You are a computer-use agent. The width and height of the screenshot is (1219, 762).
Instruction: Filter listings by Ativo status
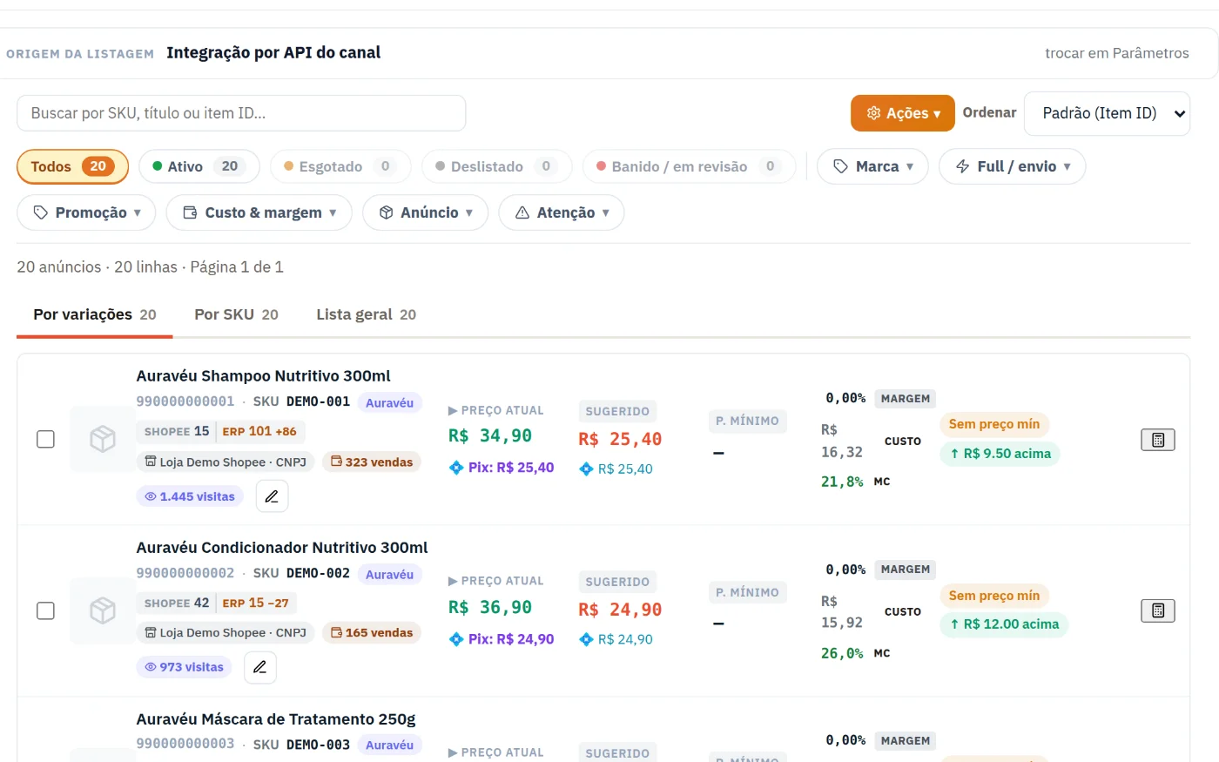[x=199, y=166]
